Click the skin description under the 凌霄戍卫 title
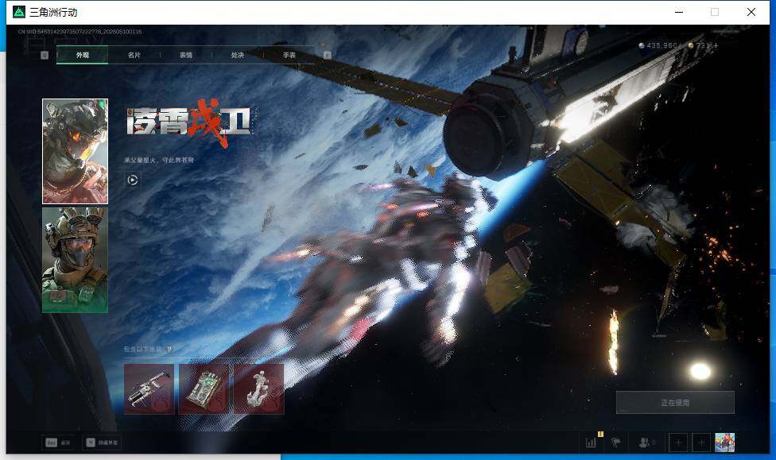 (x=159, y=160)
